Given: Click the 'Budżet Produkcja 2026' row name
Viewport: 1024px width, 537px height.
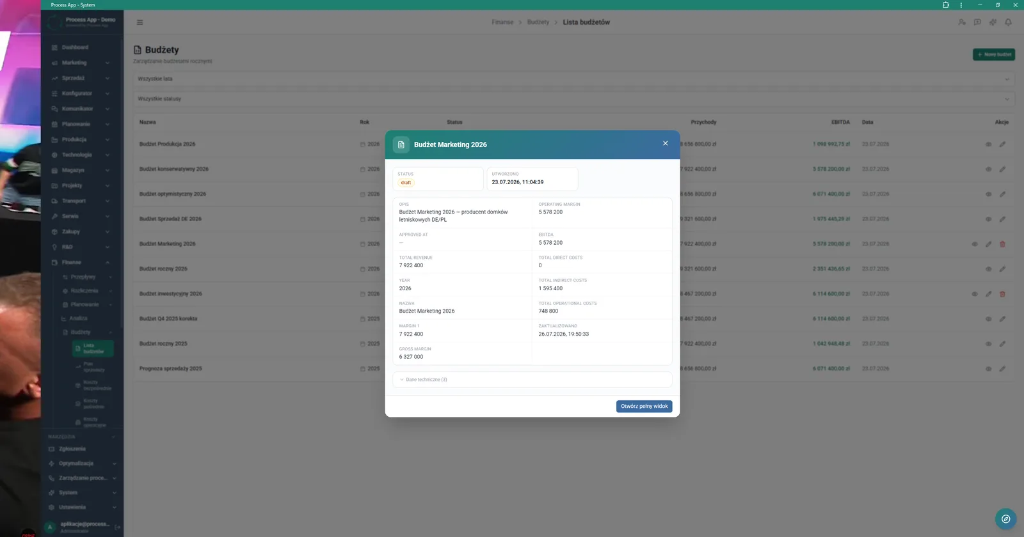Looking at the screenshot, I should click(x=167, y=144).
